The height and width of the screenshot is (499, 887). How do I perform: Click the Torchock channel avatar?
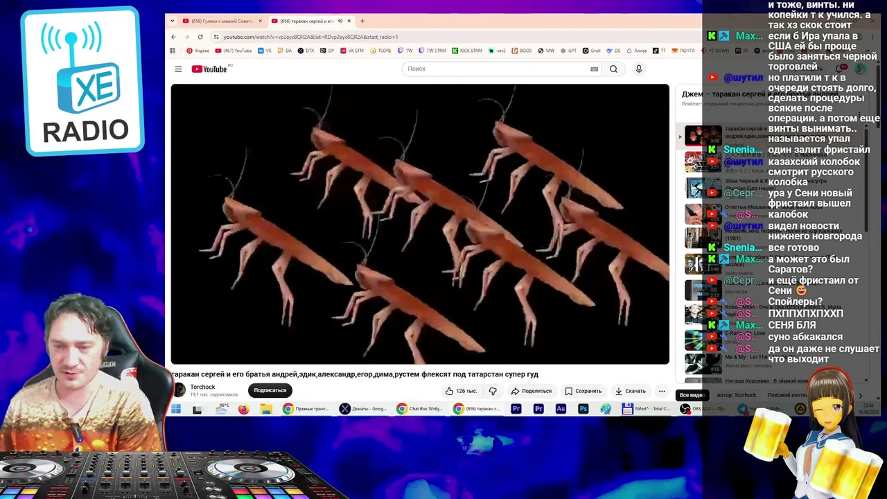(x=179, y=390)
